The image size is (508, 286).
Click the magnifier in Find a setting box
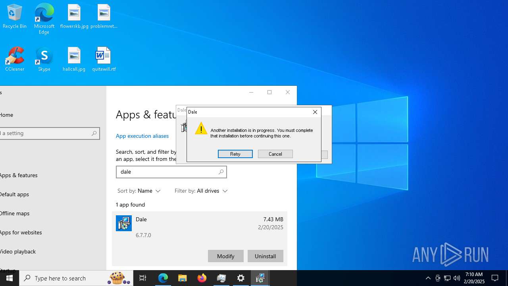[94, 133]
